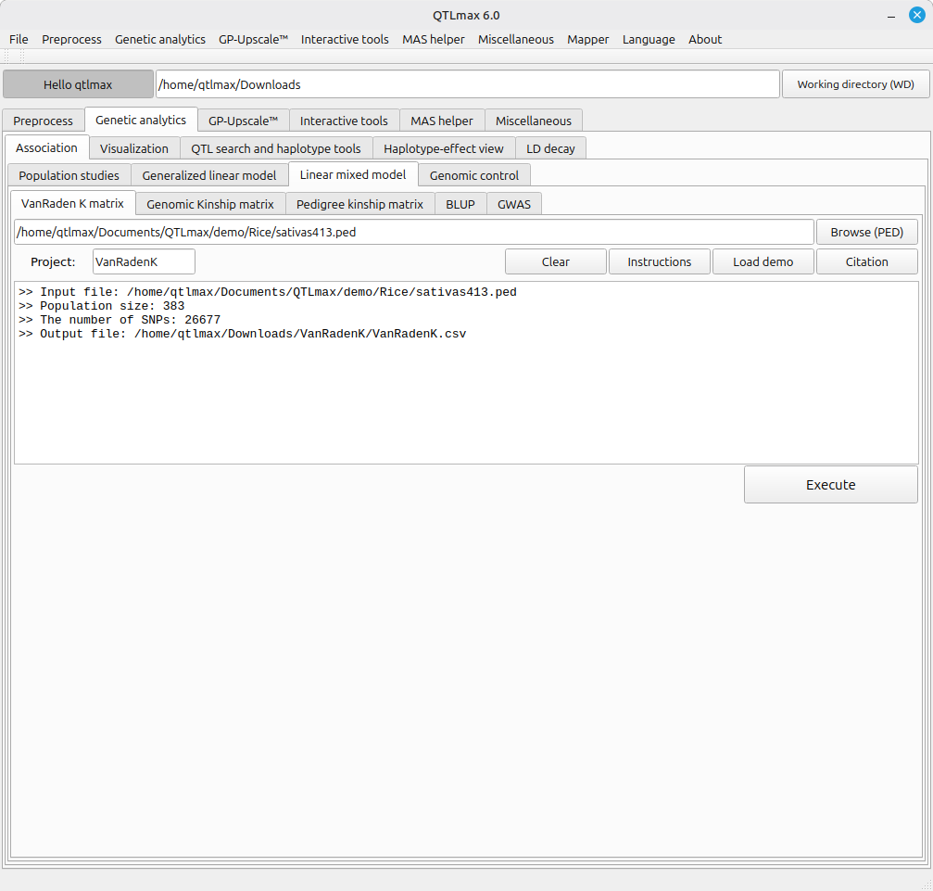933x891 pixels.
Task: Switch to Generalized linear model tab
Action: click(x=208, y=175)
